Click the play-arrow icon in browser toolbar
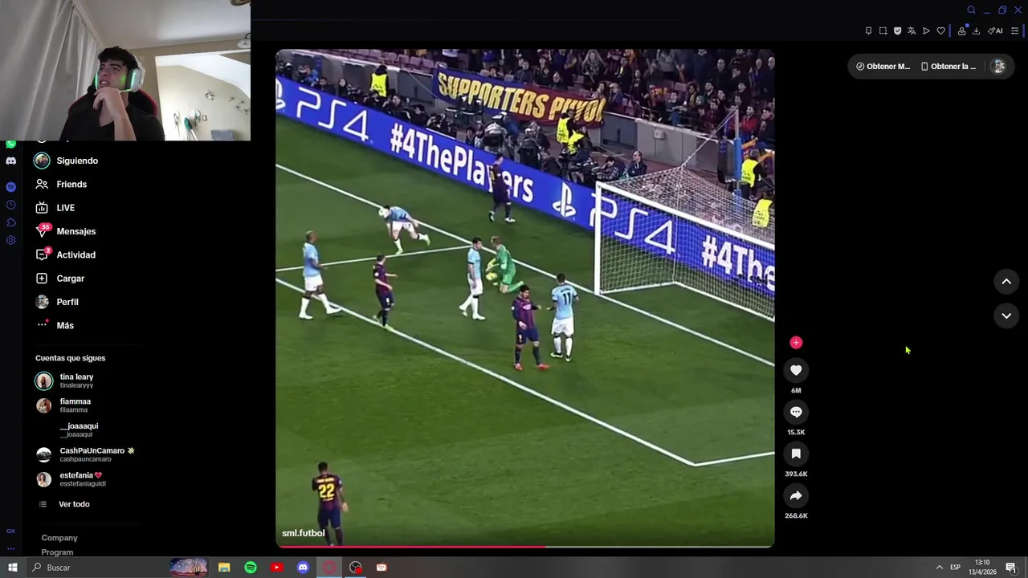Viewport: 1028px width, 578px height. pyautogui.click(x=926, y=31)
